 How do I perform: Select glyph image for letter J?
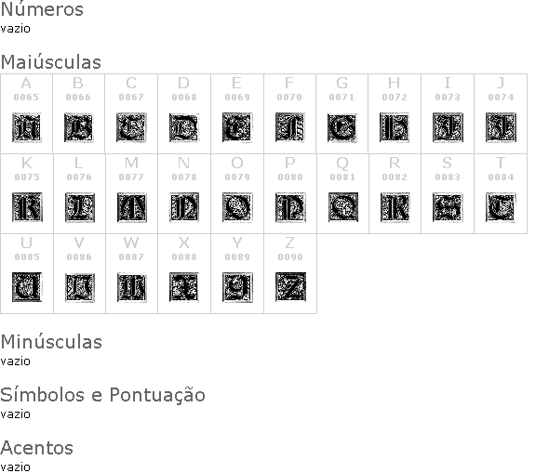(501, 127)
